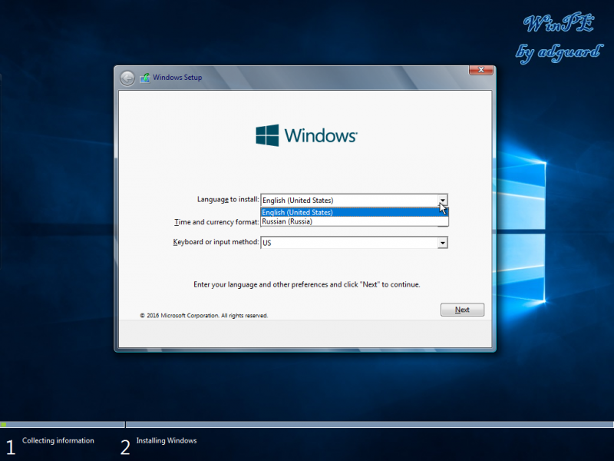Screen dimensions: 614x461
Task: Click the Collecting information step label
Action: point(58,440)
